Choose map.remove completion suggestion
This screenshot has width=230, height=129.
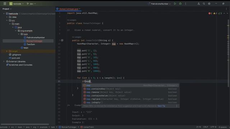coord(130,92)
